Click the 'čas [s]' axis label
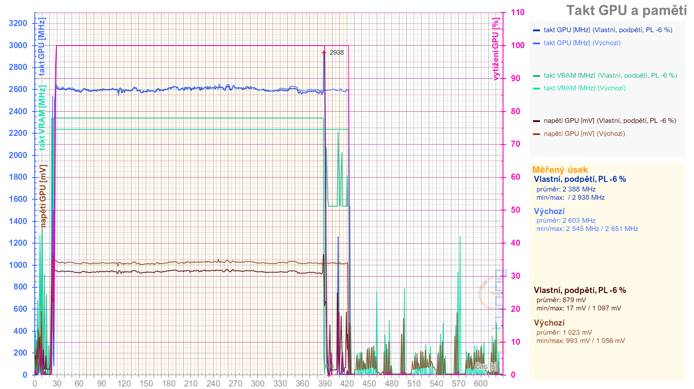694x389 pixels. tap(486, 366)
